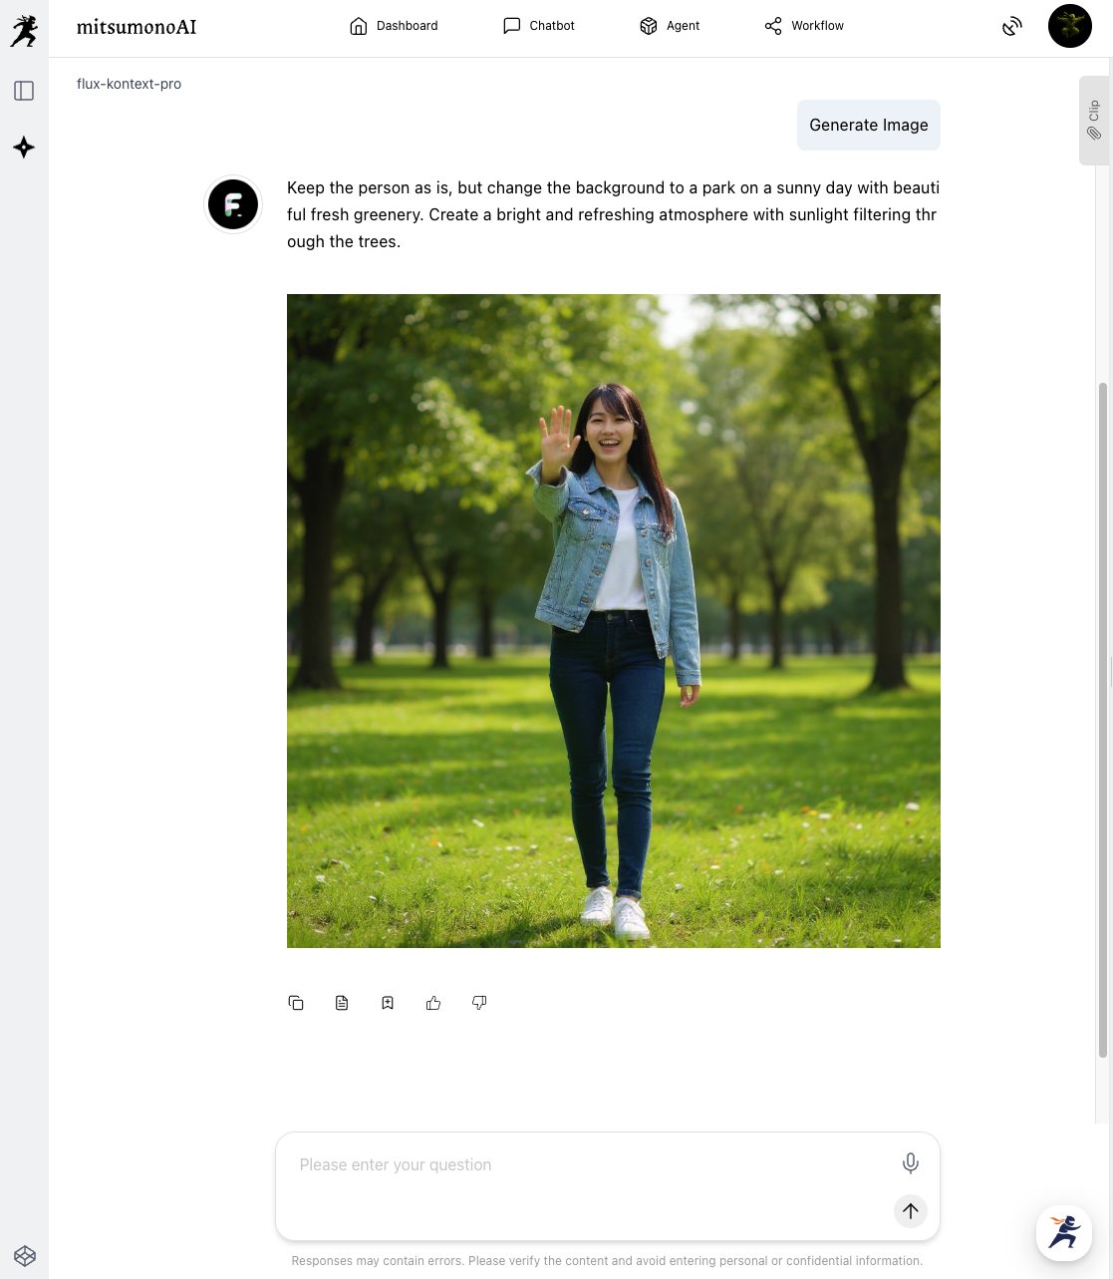Open the generated park image

click(613, 620)
